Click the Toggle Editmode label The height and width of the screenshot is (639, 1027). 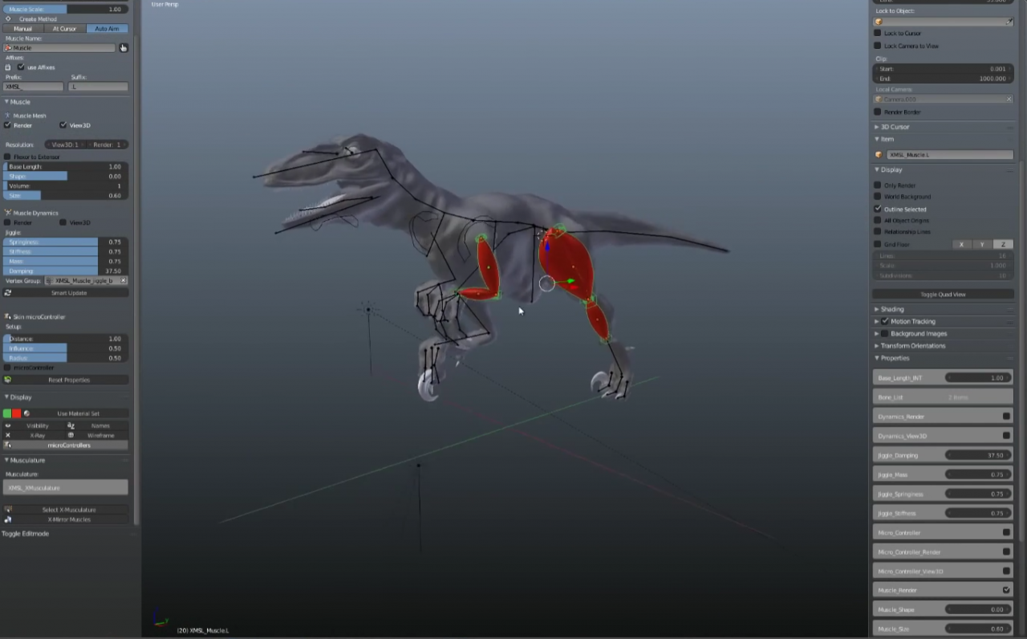[x=26, y=534]
